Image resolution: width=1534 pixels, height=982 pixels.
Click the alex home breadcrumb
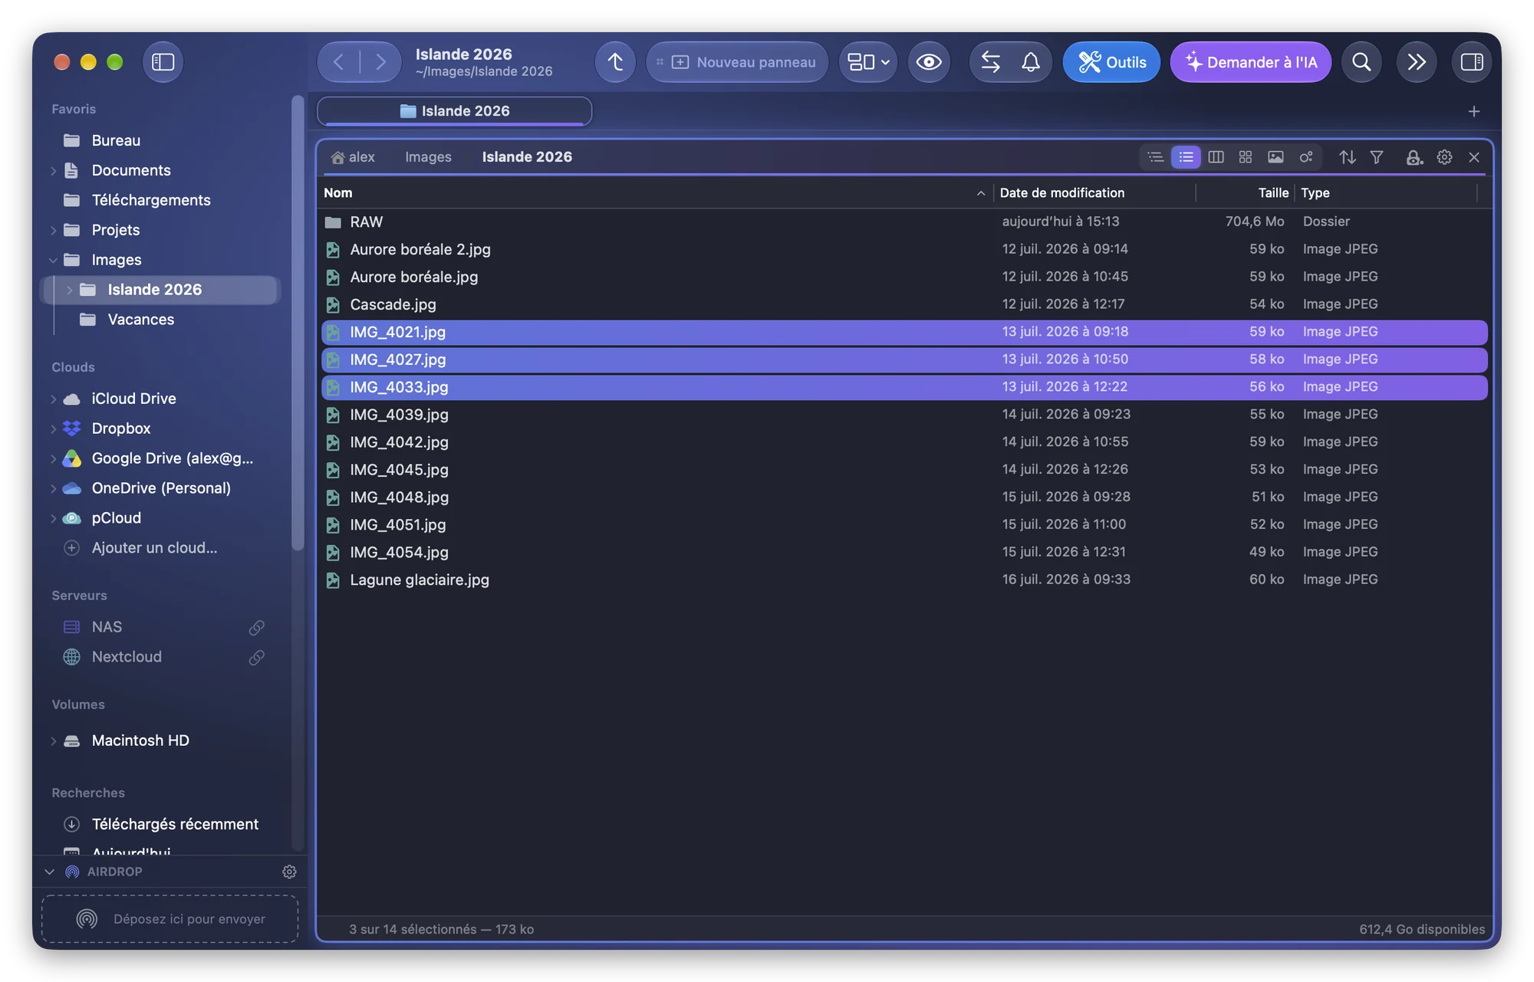click(x=353, y=157)
